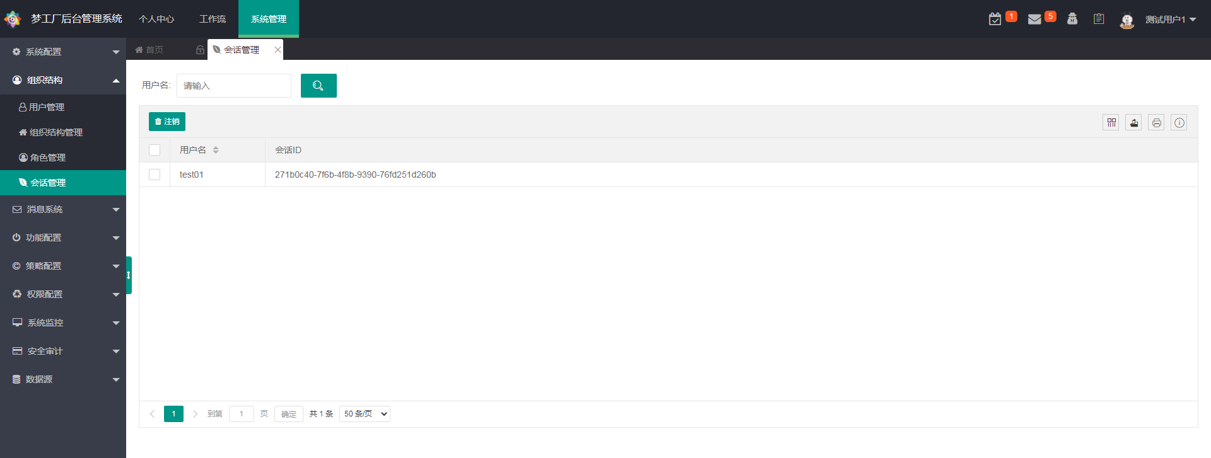Viewport: 1211px width, 458px height.
Task: Open 会话管理 in the sidebar
Action: point(63,183)
